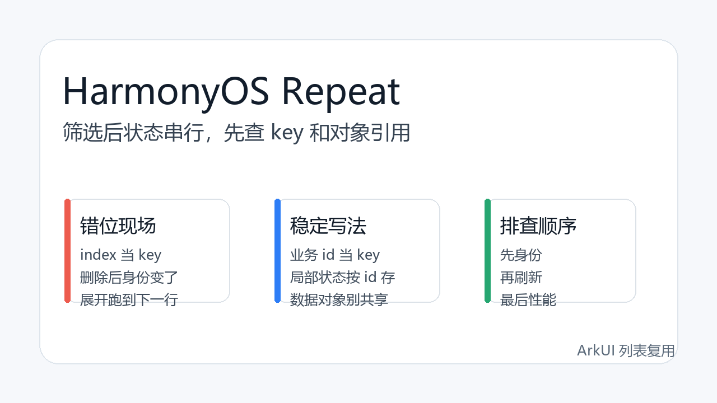Viewport: 717px width, 403px height.
Task: Open the 稳定写法 card heading
Action: [x=328, y=226]
